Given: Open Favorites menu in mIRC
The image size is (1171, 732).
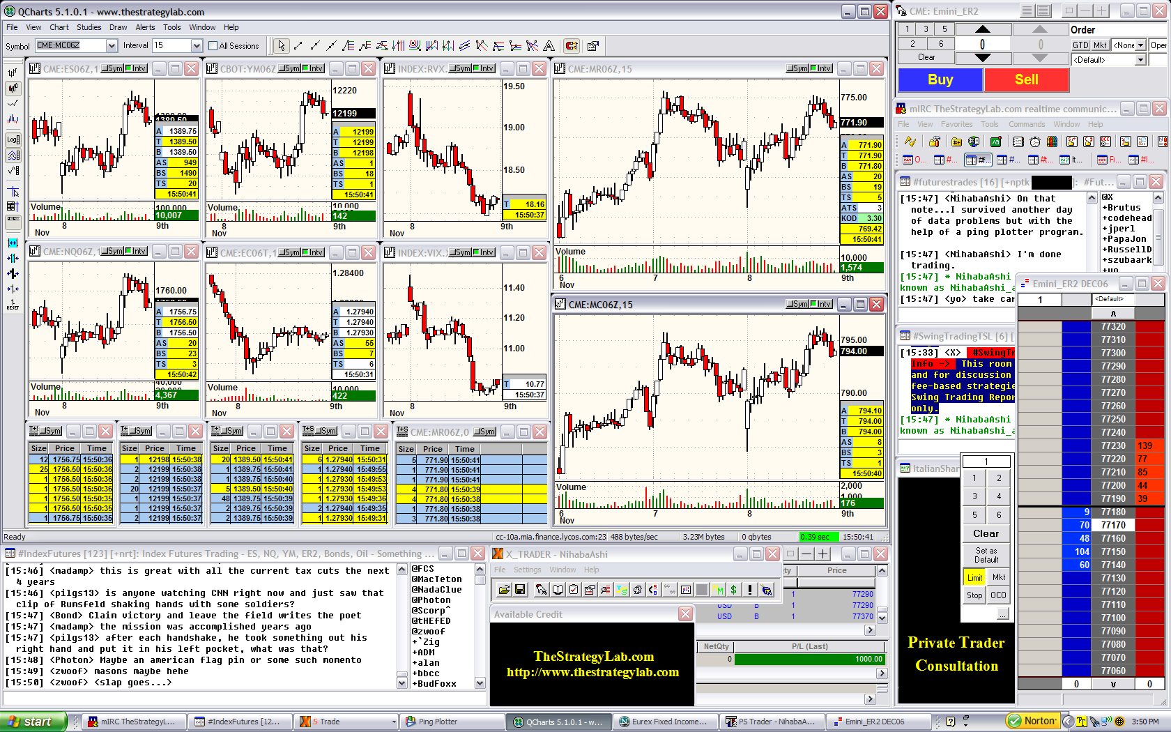Looking at the screenshot, I should coord(956,124).
